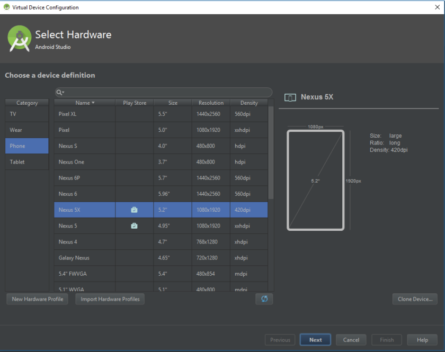Click the search magnifier icon
445x352 pixels.
[60, 93]
